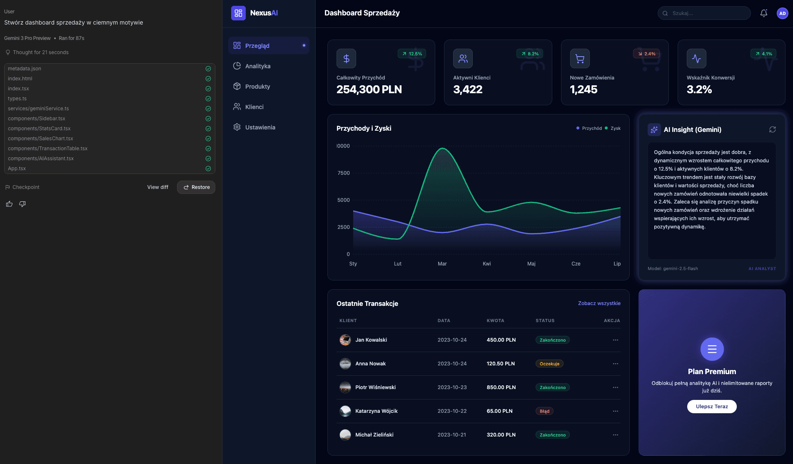The image size is (793, 464).
Task: Click the thumbs down feedback icon
Action: [22, 204]
